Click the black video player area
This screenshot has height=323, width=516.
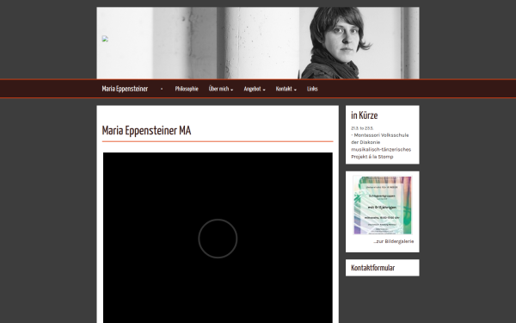218,238
